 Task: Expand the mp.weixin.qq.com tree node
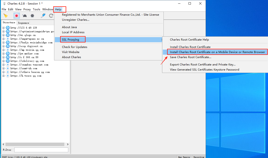click(x=3, y=50)
